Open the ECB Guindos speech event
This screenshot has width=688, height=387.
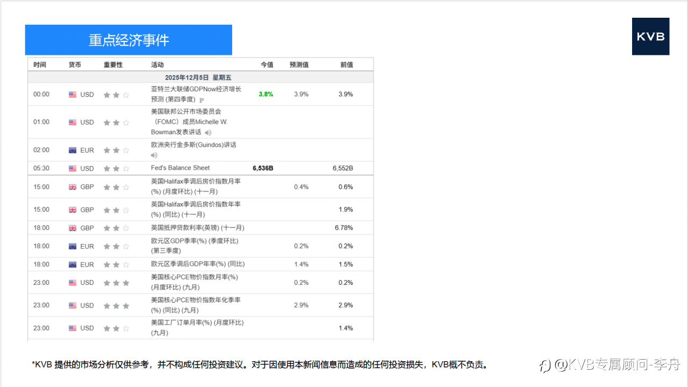point(193,145)
